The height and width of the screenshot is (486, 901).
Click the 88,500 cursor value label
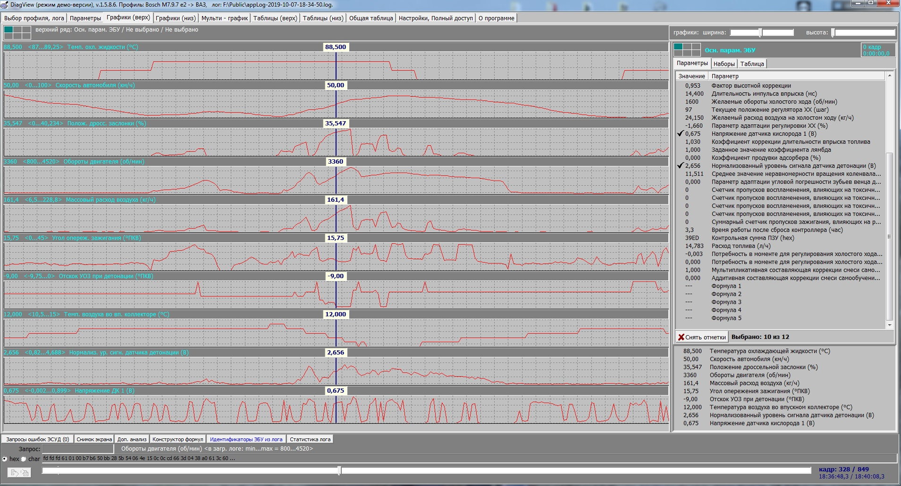tap(336, 47)
